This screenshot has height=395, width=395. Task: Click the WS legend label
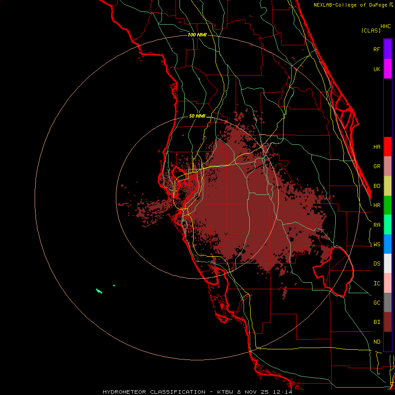[x=377, y=244]
